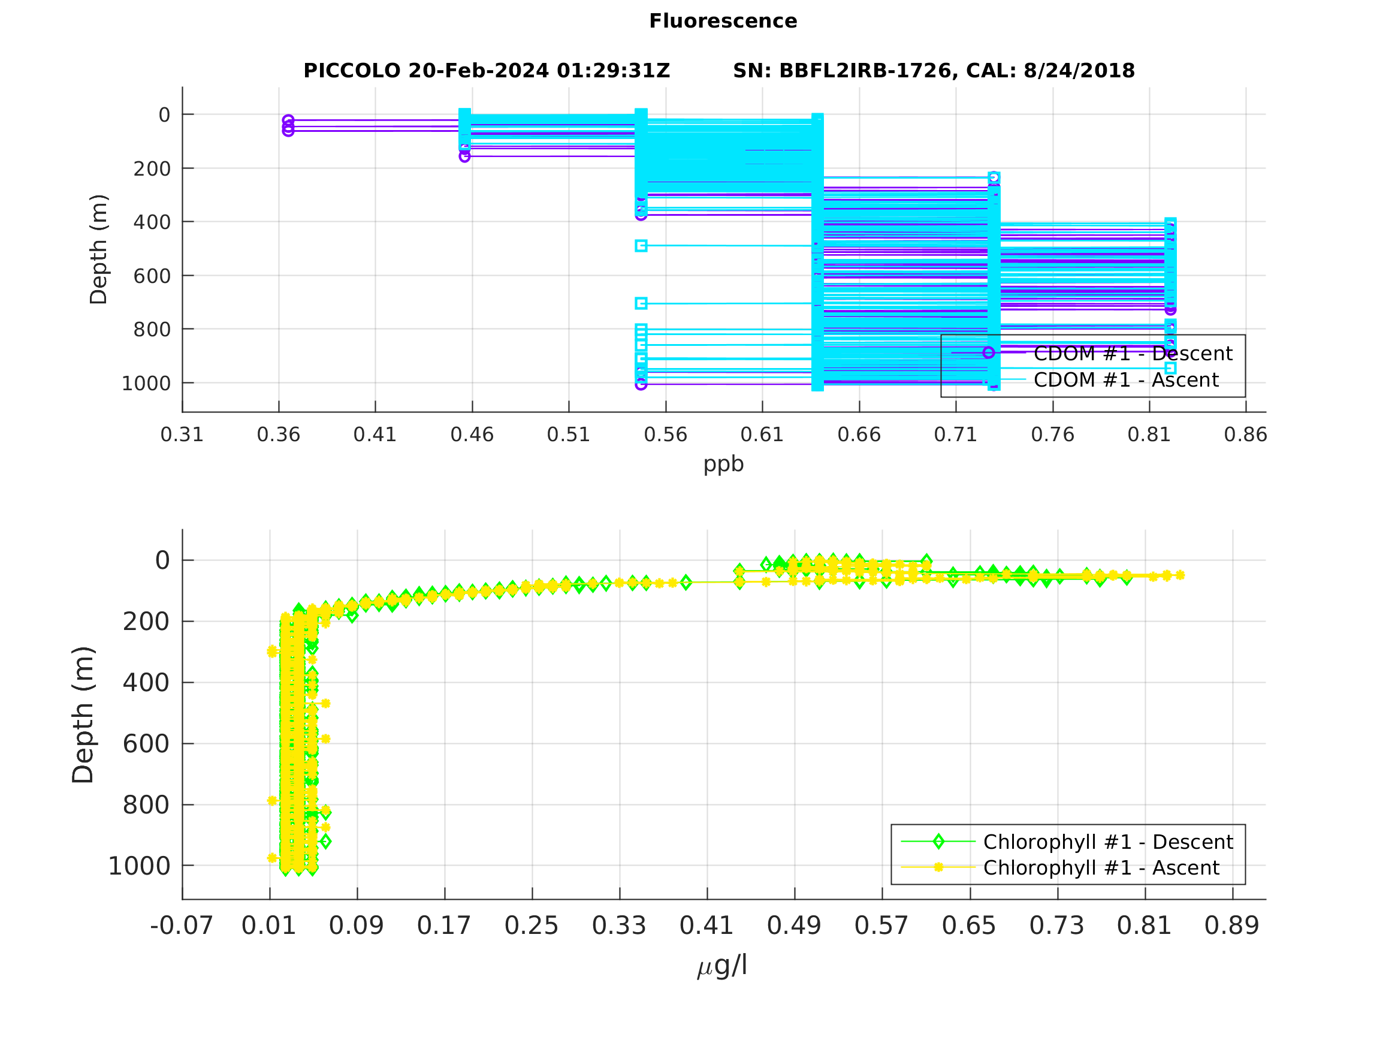
Task: Click the 600 depth tick on Chlorophyll plot
Action: click(x=146, y=744)
